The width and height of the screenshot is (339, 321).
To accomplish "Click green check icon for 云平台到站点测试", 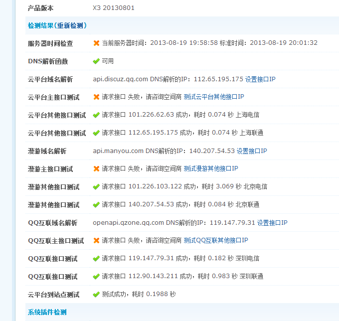I will click(x=96, y=295).
